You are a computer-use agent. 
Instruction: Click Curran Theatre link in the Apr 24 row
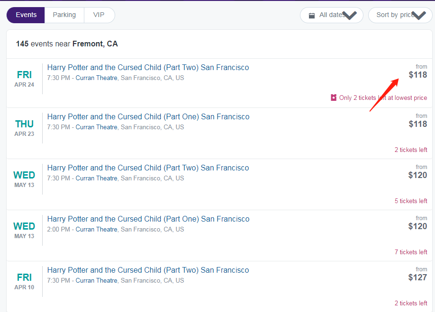97,78
